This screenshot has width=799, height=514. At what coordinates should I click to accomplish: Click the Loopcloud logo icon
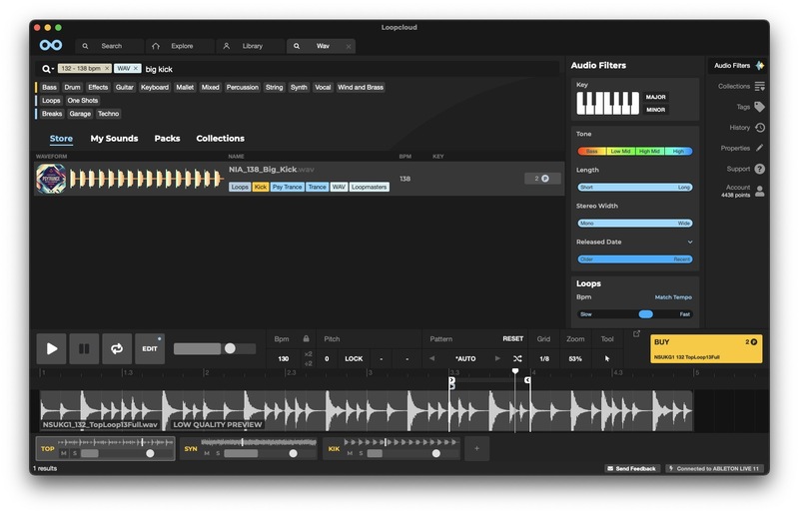click(51, 46)
